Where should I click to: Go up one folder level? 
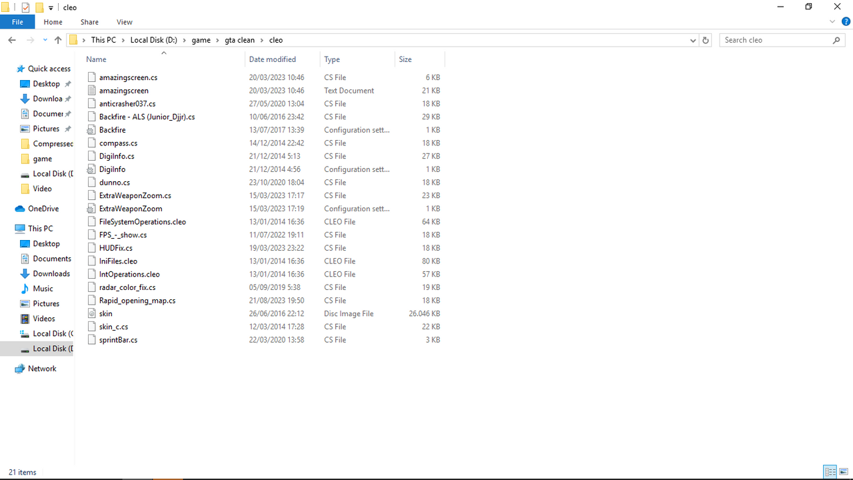pos(58,40)
